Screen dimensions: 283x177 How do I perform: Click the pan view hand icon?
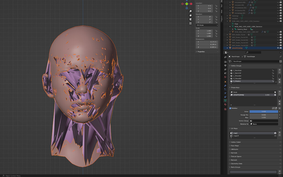click(x=190, y=15)
